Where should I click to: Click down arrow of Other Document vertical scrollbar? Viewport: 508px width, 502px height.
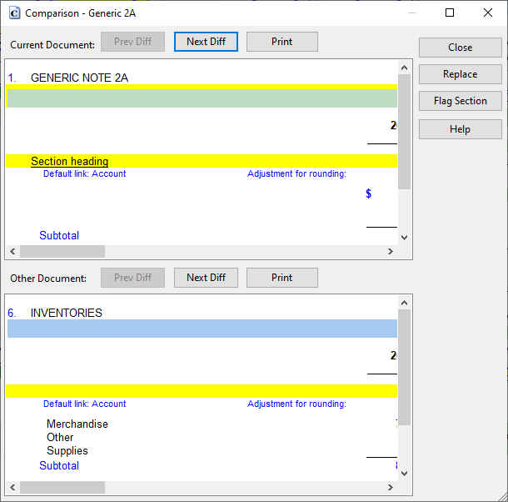pos(404,474)
